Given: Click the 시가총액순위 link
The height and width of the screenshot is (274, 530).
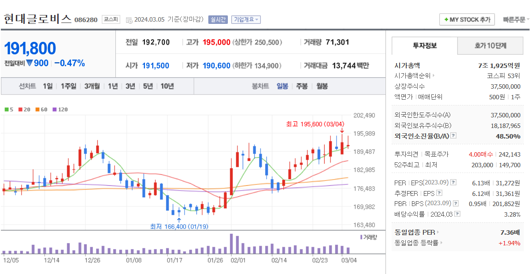Looking at the screenshot, I should [412, 76].
